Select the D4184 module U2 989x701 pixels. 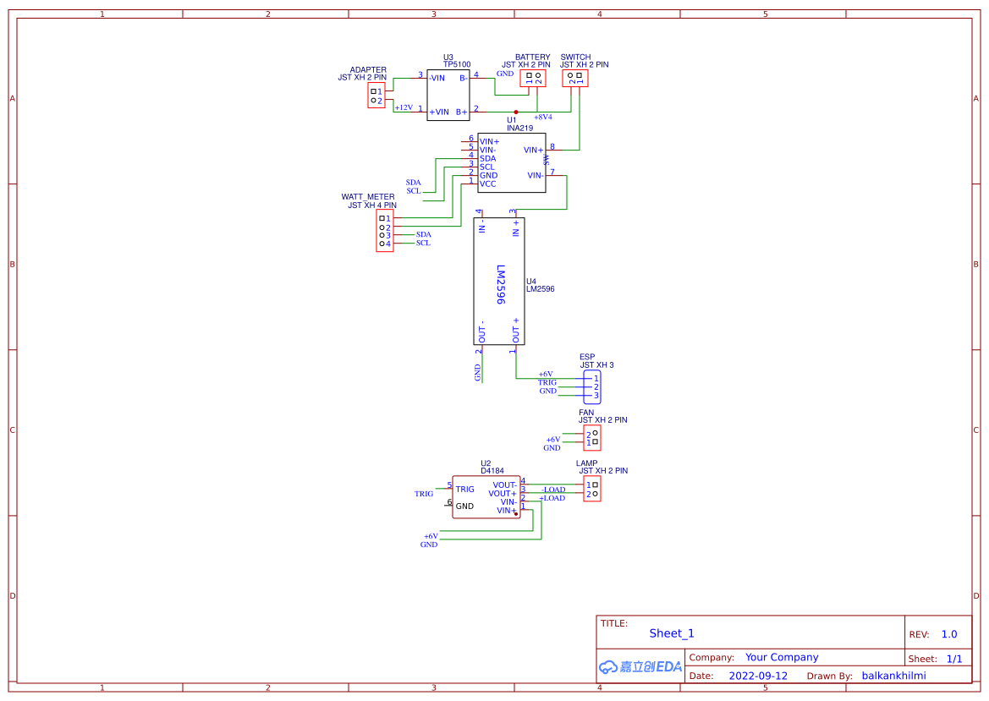486,497
